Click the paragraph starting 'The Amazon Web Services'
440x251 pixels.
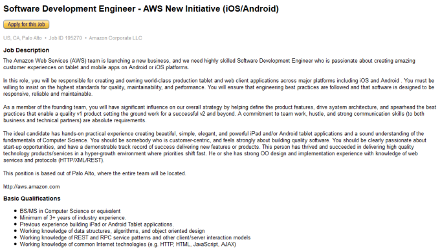tap(209, 64)
